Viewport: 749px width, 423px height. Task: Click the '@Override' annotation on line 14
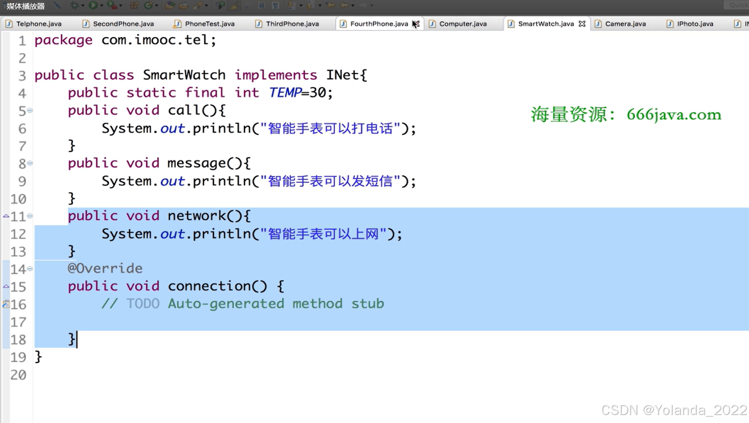pyautogui.click(x=105, y=268)
